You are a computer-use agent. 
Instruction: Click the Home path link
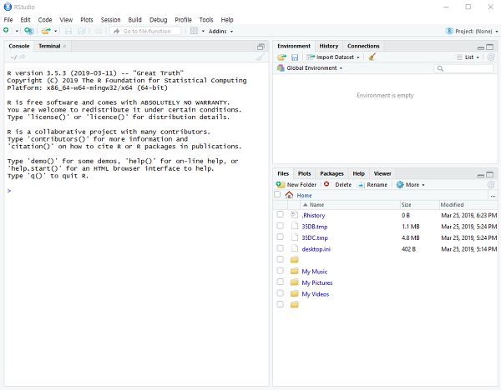point(304,196)
